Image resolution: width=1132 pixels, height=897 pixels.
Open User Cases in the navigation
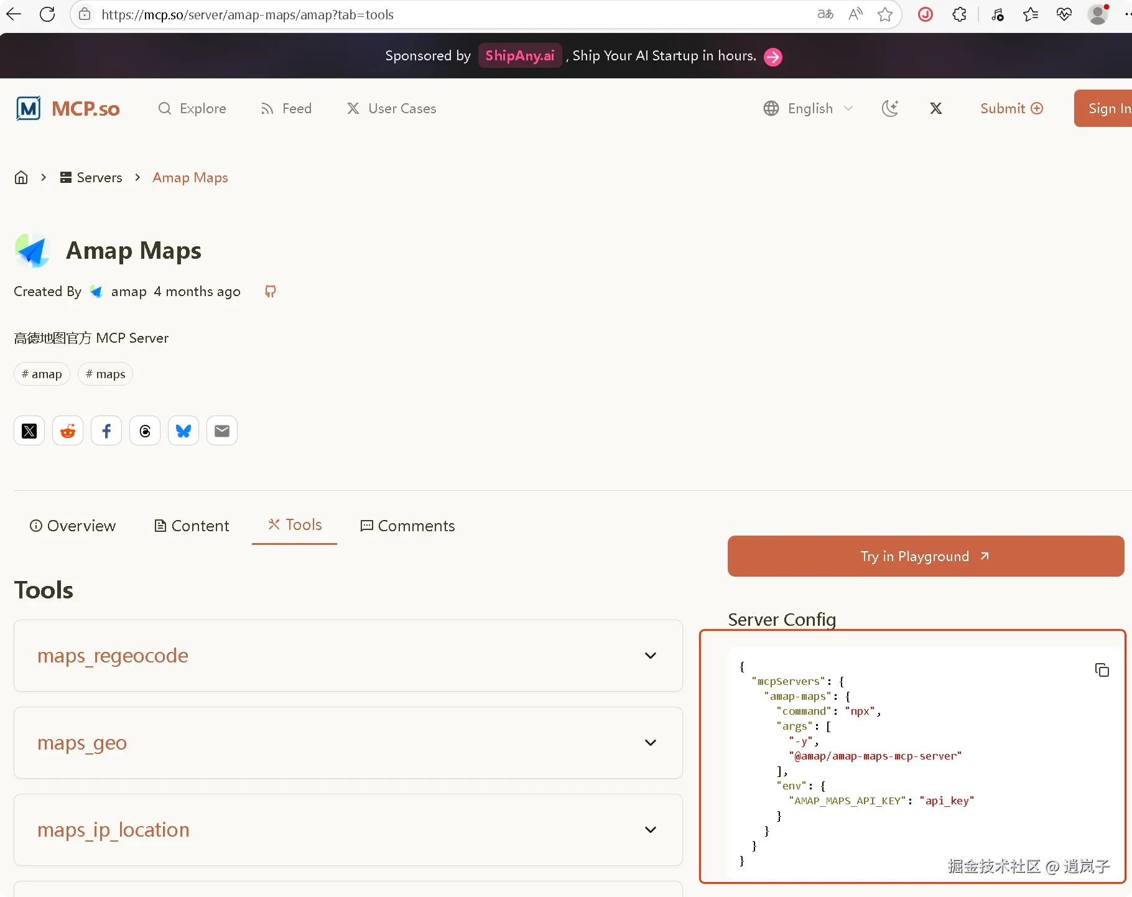[392, 108]
